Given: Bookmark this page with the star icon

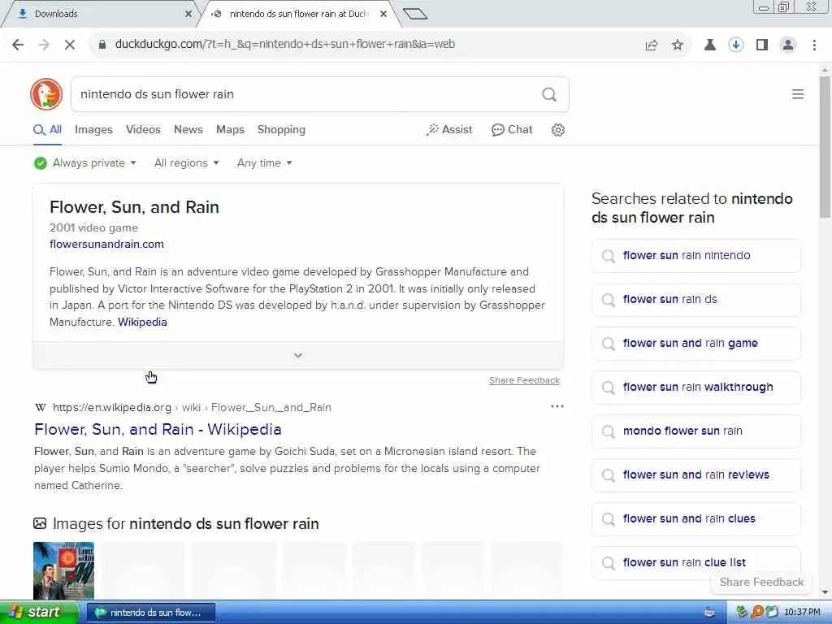Looking at the screenshot, I should click(678, 45).
